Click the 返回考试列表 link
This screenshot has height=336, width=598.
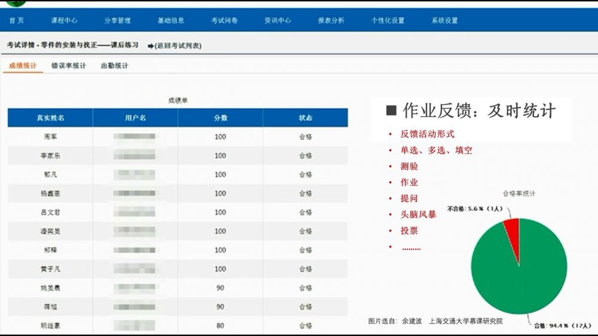(178, 45)
